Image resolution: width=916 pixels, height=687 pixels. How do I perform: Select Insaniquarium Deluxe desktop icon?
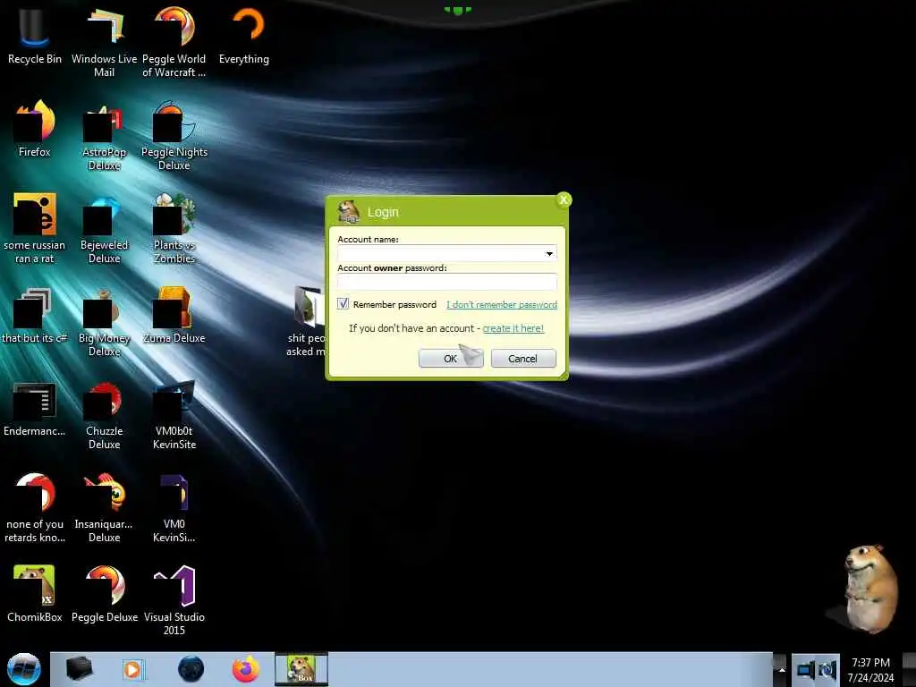(x=104, y=508)
